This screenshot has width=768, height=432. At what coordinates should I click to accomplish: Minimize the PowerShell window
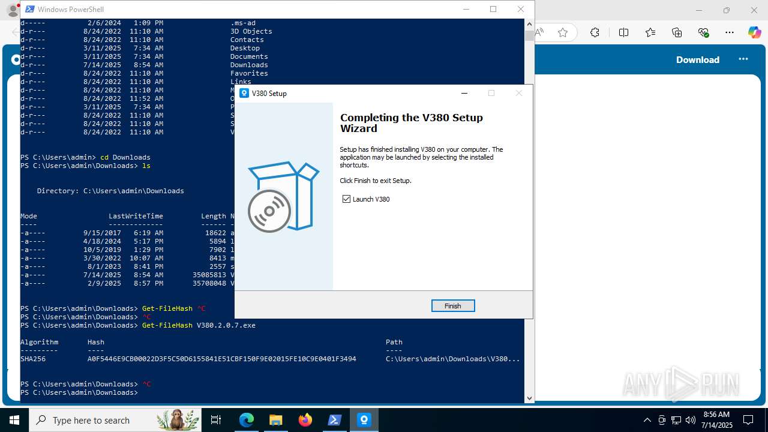[x=466, y=9]
